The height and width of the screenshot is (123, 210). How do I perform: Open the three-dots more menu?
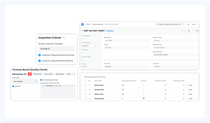(192, 31)
